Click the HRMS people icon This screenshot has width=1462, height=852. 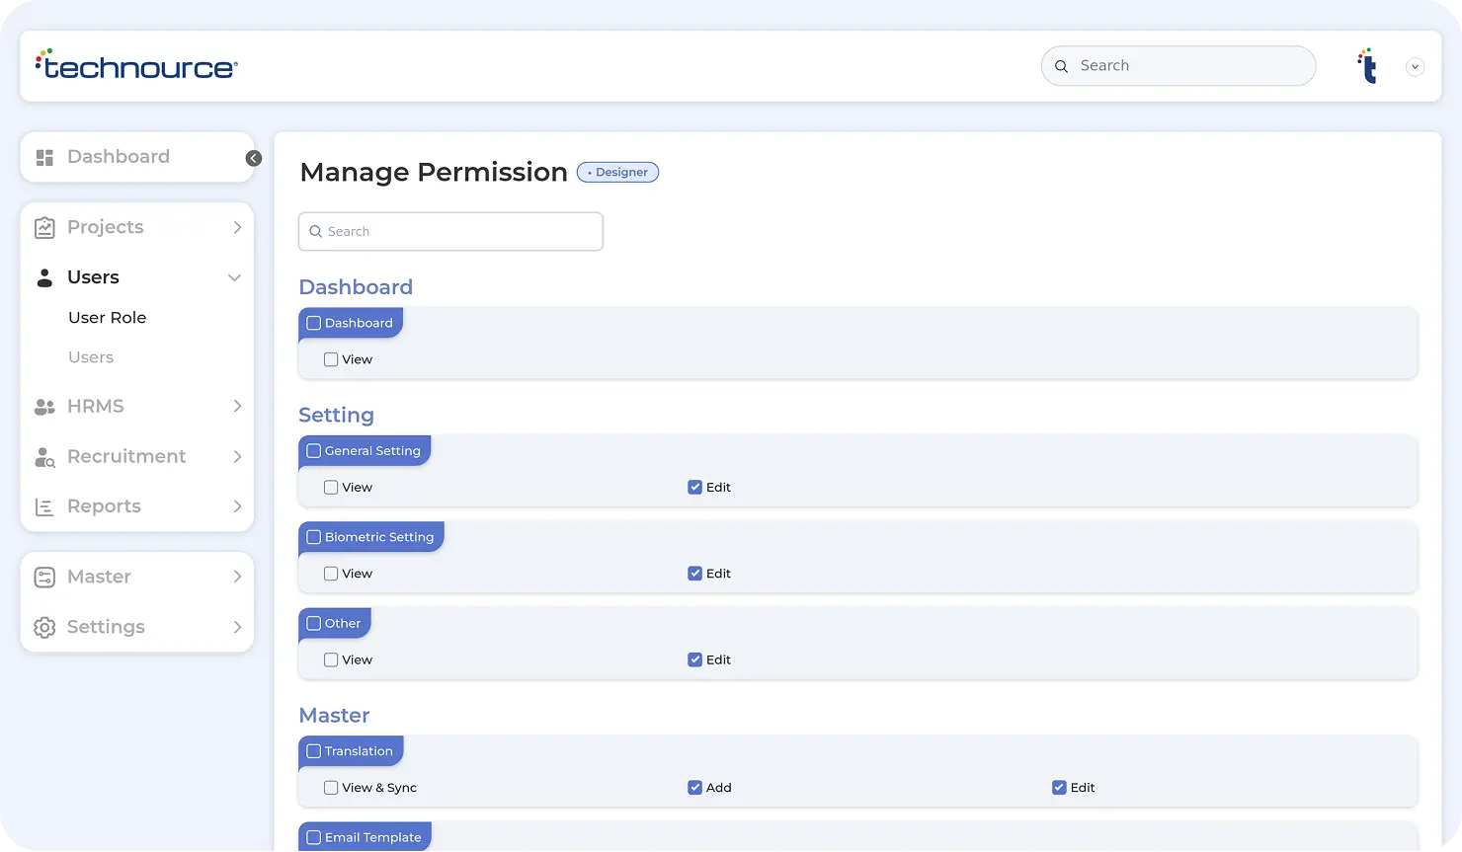point(44,407)
